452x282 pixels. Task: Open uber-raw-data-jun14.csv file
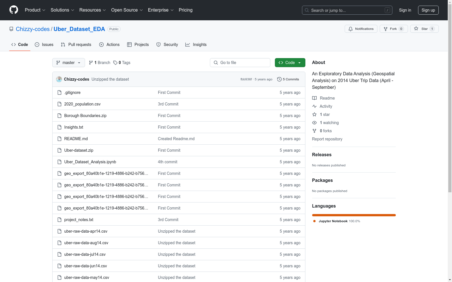(86, 266)
